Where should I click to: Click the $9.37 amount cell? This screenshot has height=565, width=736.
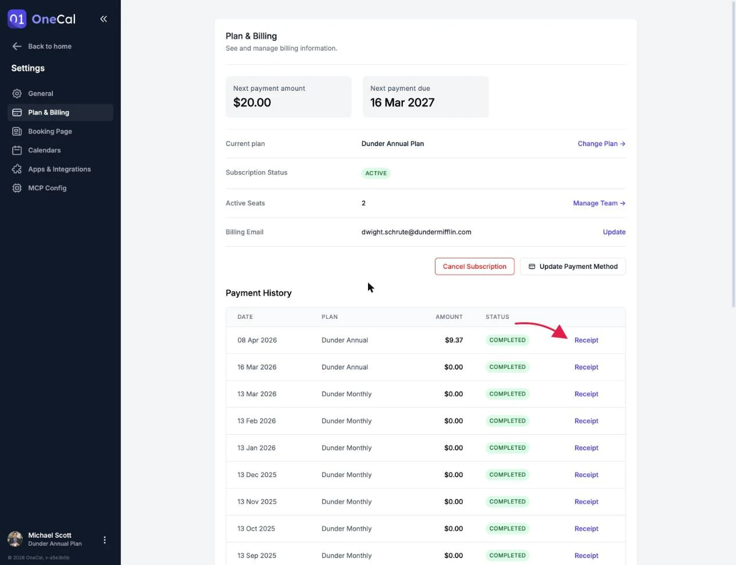pyautogui.click(x=454, y=340)
